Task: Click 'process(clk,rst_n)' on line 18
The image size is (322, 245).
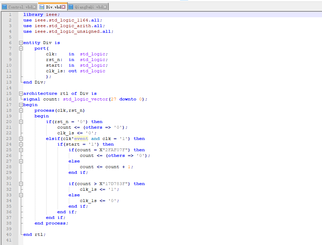Action: (60, 110)
